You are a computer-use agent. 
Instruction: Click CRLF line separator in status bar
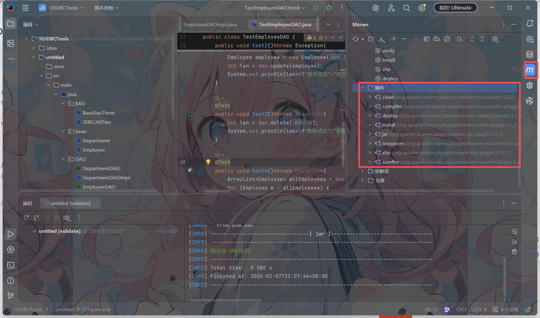pos(462,310)
